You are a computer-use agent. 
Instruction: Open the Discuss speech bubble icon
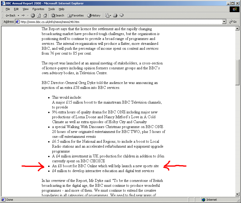pyautogui.click(x=121, y=15)
